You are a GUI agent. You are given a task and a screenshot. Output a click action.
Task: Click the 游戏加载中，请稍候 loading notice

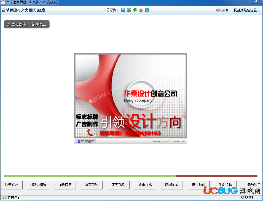click(x=27, y=24)
